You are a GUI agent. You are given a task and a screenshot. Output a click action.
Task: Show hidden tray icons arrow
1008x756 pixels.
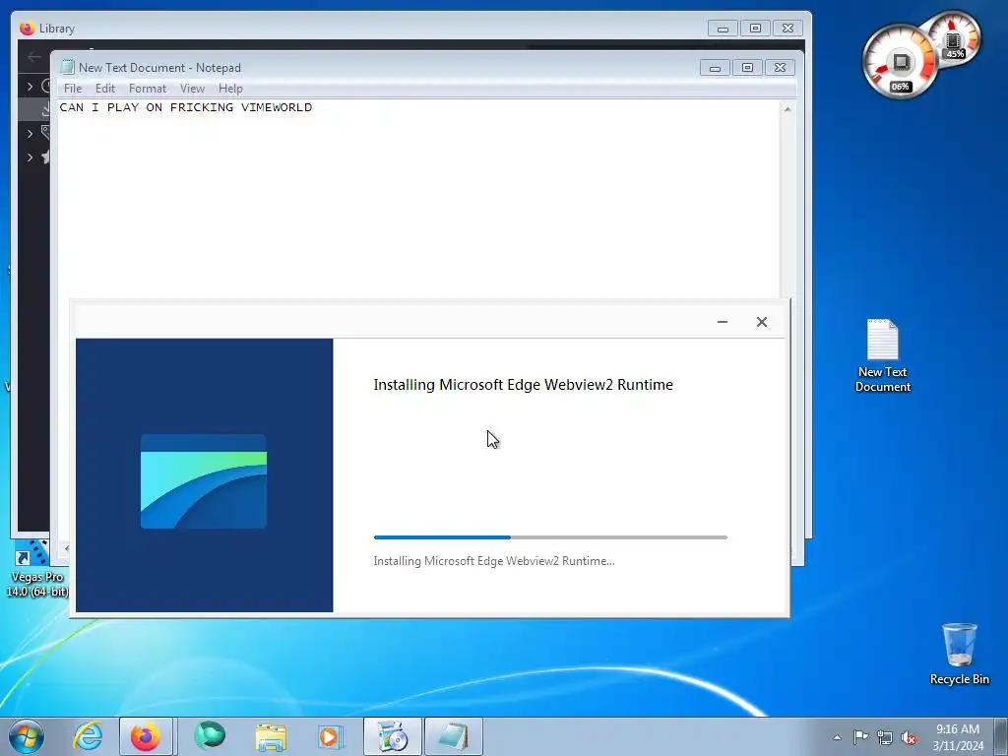(837, 737)
